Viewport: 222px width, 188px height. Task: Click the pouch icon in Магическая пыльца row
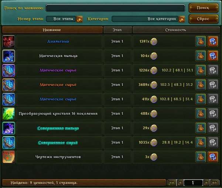pyautogui.click(x=201, y=56)
